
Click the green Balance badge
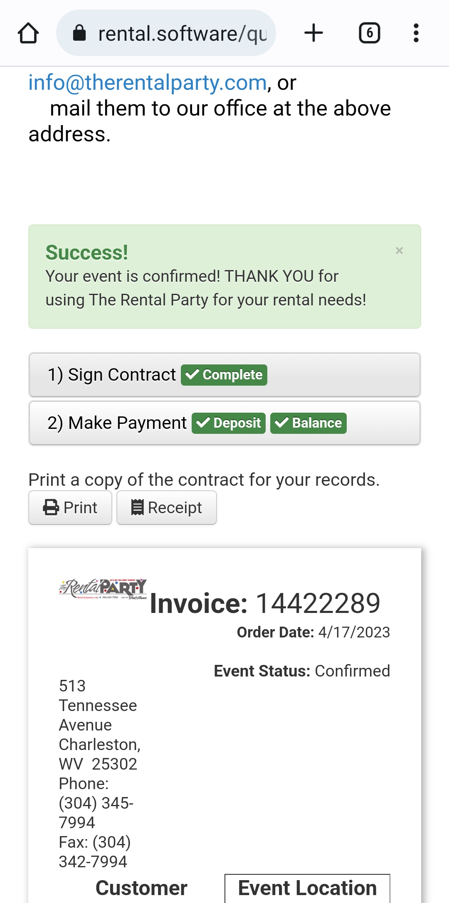point(308,423)
